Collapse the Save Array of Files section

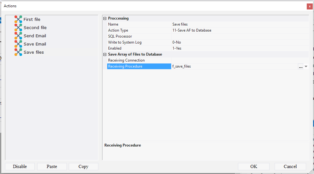(x=105, y=54)
